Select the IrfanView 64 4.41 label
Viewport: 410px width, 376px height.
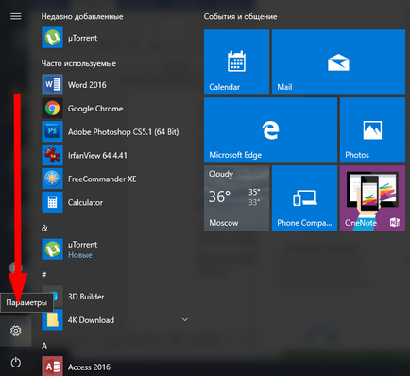(x=97, y=155)
